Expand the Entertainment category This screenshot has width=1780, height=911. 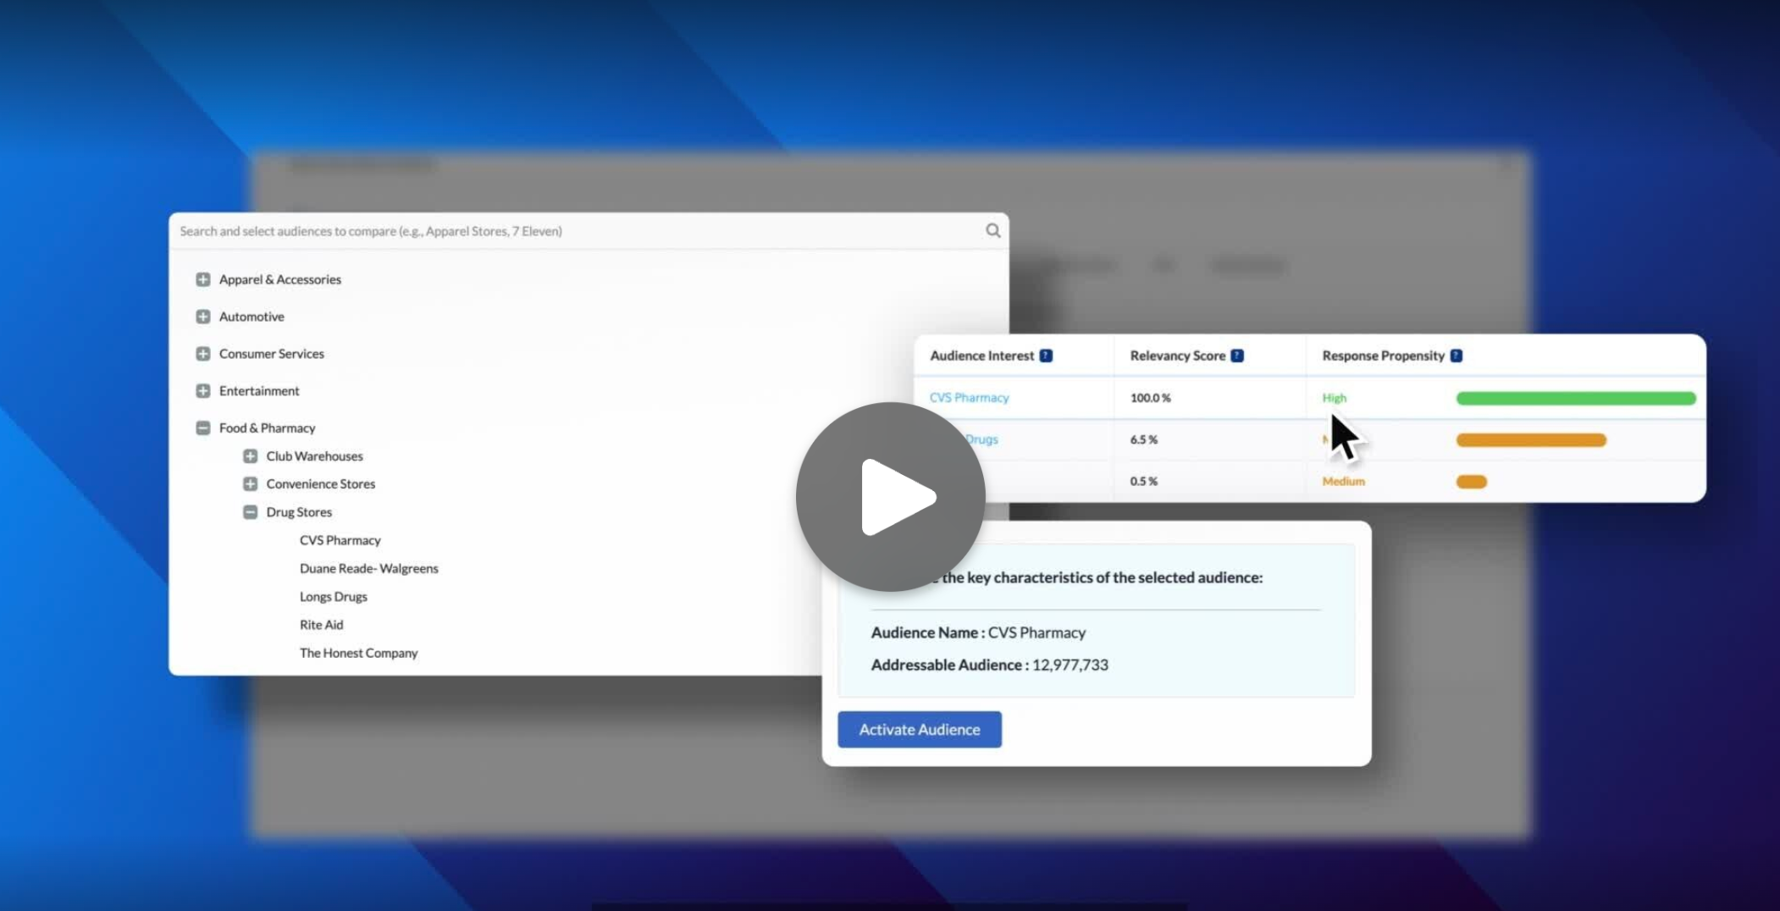(203, 391)
